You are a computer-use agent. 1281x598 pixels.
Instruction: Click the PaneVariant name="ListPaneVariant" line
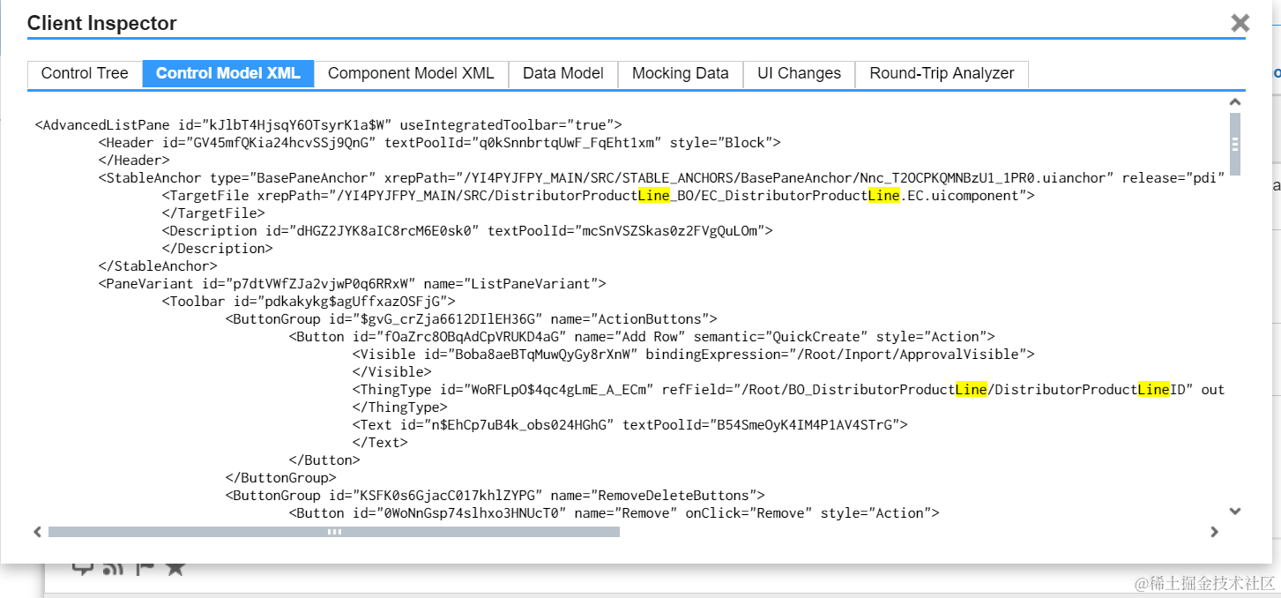coord(353,284)
